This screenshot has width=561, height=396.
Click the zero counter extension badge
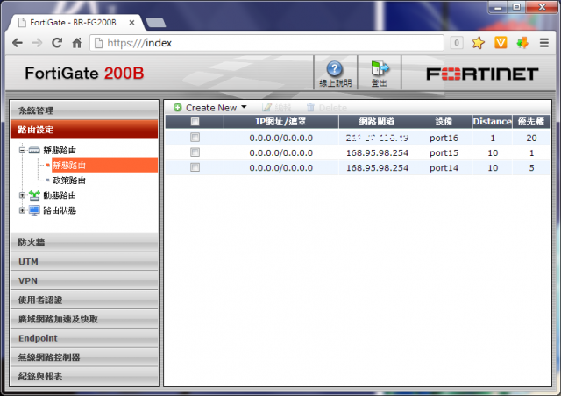[457, 43]
